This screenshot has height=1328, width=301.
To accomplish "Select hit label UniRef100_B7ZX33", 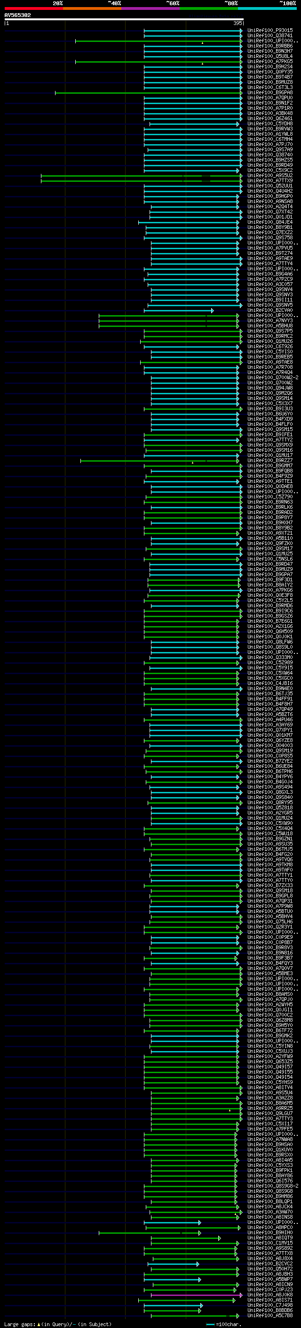I will (x=270, y=886).
